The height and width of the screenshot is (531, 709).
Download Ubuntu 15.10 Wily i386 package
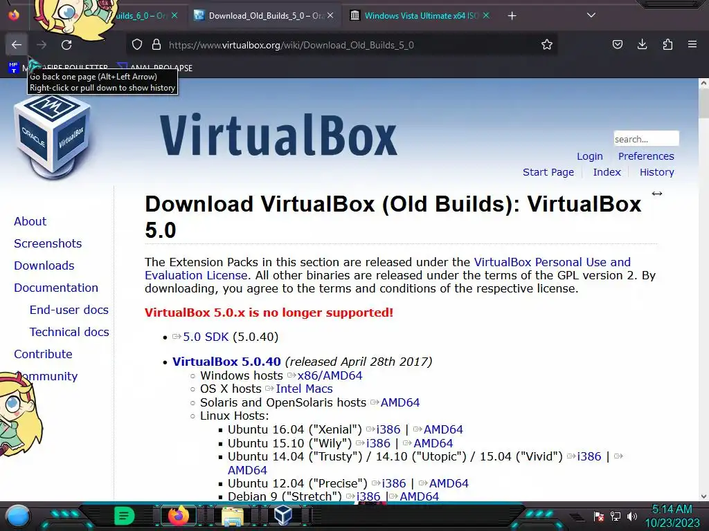378,443
